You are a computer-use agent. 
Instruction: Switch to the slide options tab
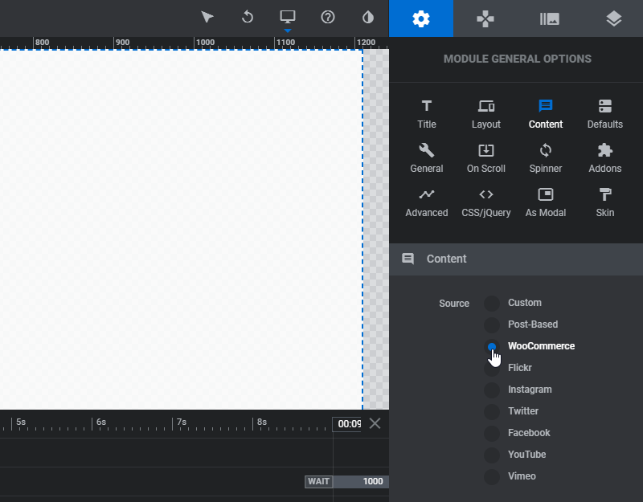point(550,18)
